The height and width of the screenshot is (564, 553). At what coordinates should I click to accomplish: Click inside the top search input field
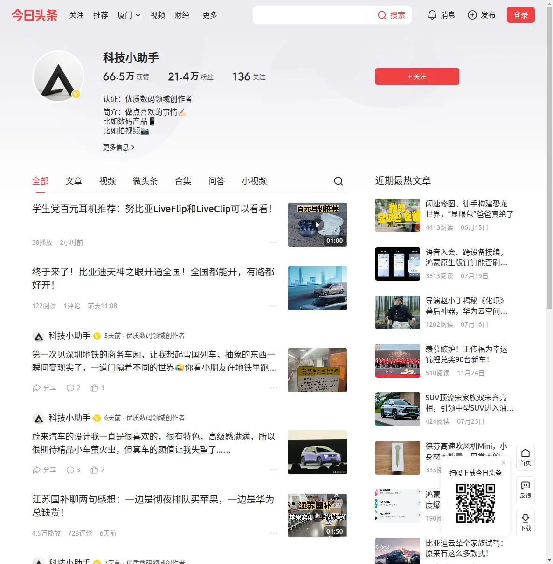tap(311, 15)
